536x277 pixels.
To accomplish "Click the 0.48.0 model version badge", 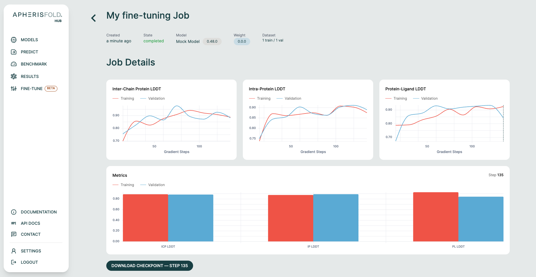I will [212, 42].
